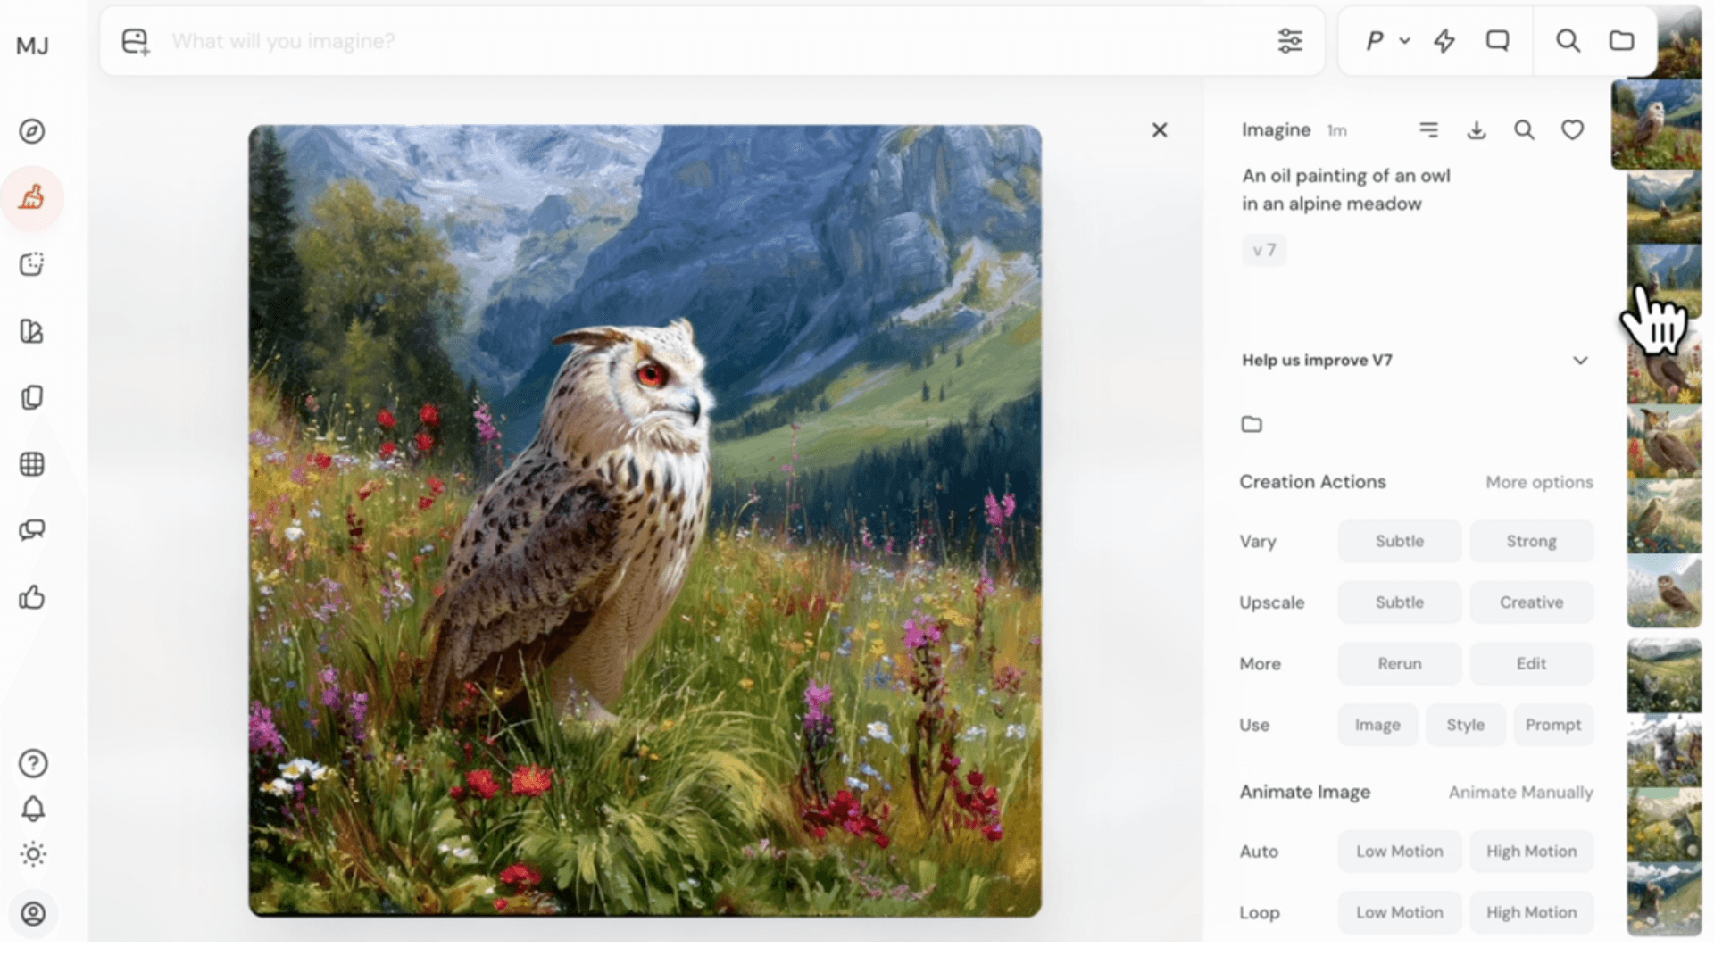Click Loop High Motion button
This screenshot has width=1714, height=964.
1531,912
